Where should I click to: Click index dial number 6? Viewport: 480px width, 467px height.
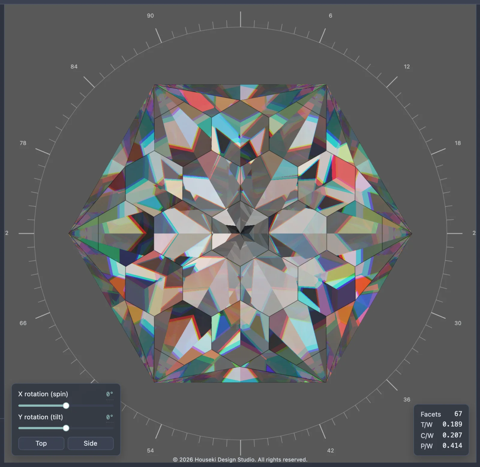coord(330,16)
